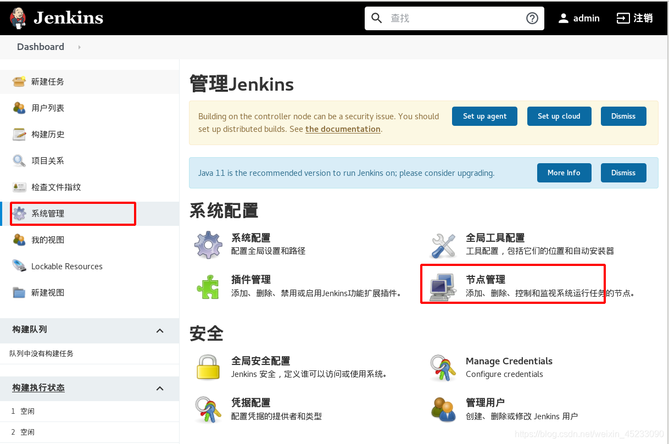Click the 注销 logout link
The height and width of the screenshot is (444, 669).
click(643, 18)
